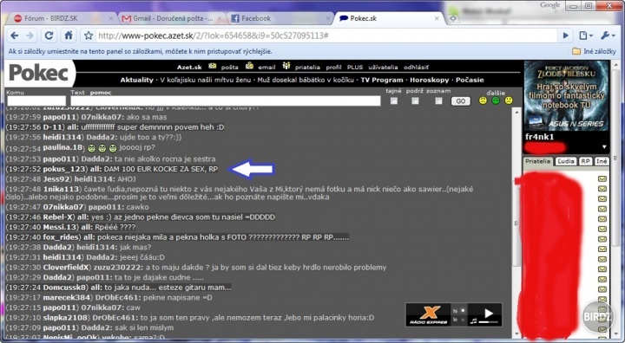This screenshot has height=343, width=625.
Task: Send the message with GO button
Action: point(460,101)
